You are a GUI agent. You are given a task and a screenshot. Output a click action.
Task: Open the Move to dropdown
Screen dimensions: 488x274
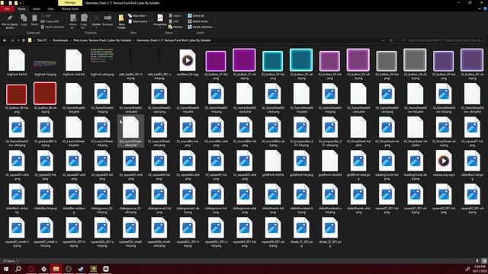pos(73,27)
